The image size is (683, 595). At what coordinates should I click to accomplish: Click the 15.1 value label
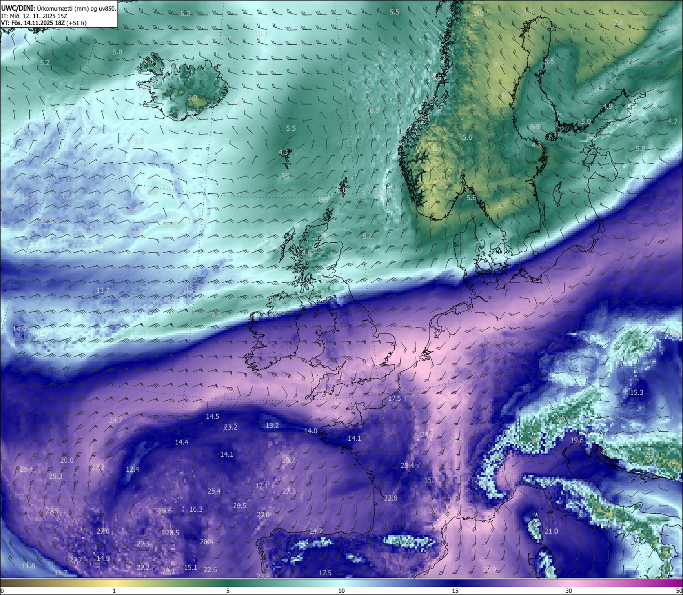click(x=190, y=567)
